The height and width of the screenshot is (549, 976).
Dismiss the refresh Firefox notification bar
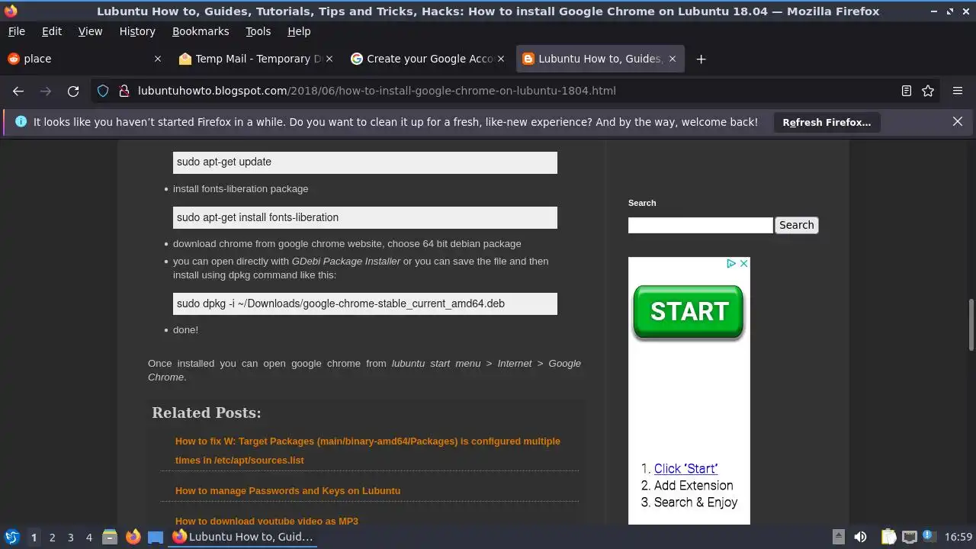pyautogui.click(x=958, y=121)
